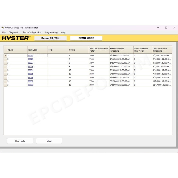
Task: Open fault code 33037 link
Action: 31,81
